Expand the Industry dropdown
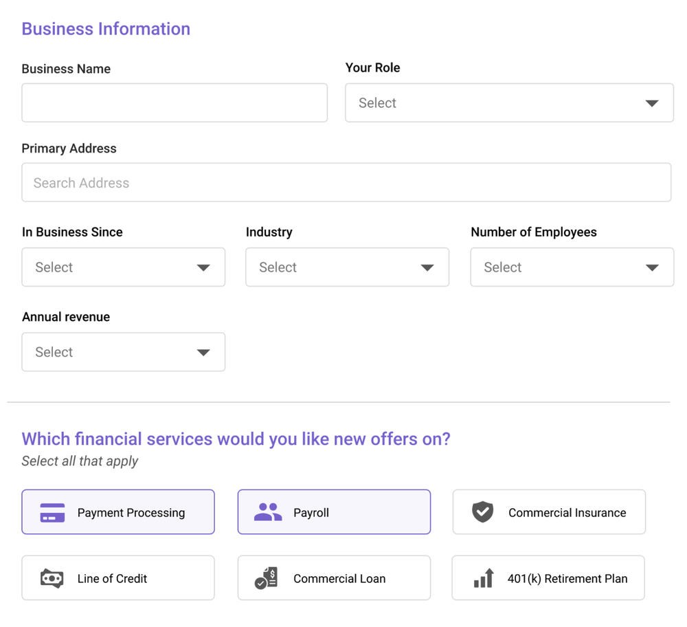 (348, 267)
